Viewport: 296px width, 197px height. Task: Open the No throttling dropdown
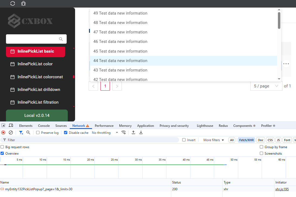pyautogui.click(x=105, y=133)
